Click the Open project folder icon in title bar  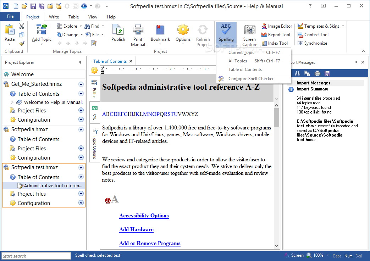coord(24,6)
